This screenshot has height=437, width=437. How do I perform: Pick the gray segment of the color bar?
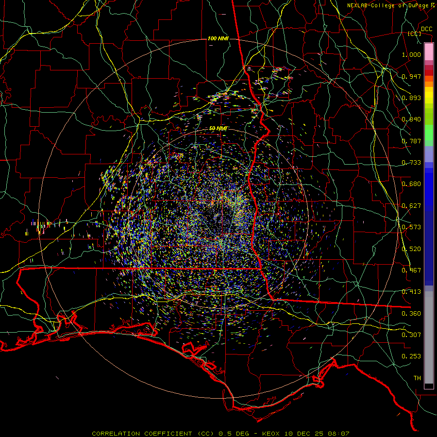429,337
